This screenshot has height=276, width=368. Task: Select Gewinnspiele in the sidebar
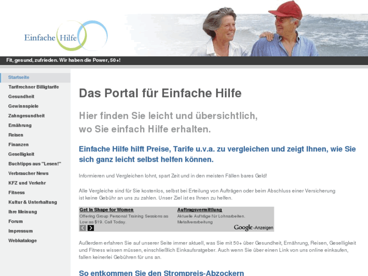pyautogui.click(x=23, y=106)
